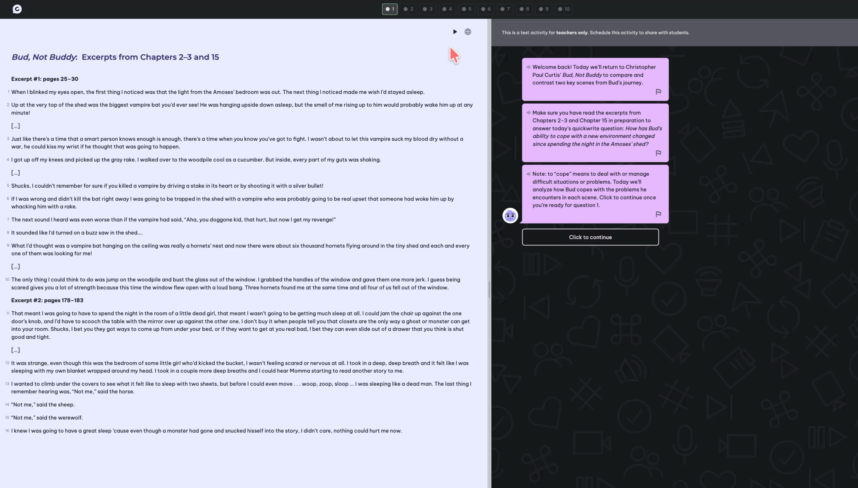Image resolution: width=858 pixels, height=488 pixels.
Task: Switch to question step 9
Action: pyautogui.click(x=544, y=9)
